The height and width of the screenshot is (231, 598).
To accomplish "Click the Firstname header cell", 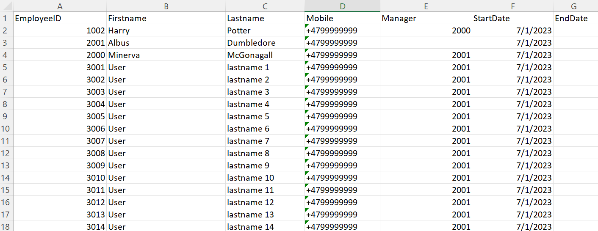I will coord(166,18).
